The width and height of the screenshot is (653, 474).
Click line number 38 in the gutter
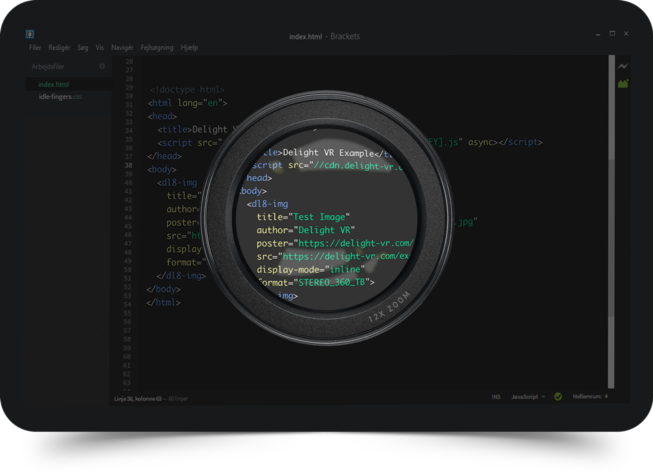click(128, 166)
